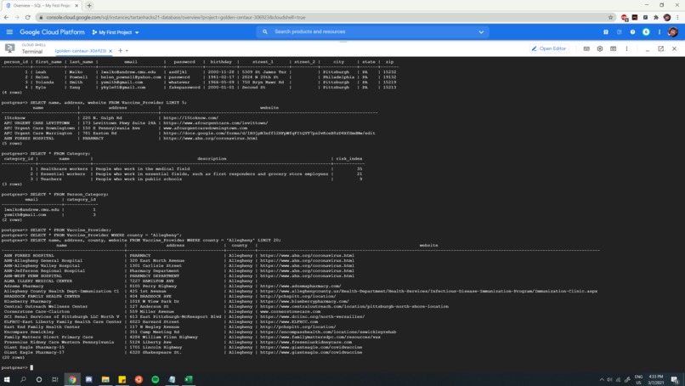Click the gift icon in Cloud header

pyautogui.click(x=606, y=32)
